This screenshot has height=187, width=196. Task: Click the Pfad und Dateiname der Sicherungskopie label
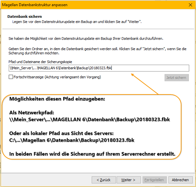point(40,62)
